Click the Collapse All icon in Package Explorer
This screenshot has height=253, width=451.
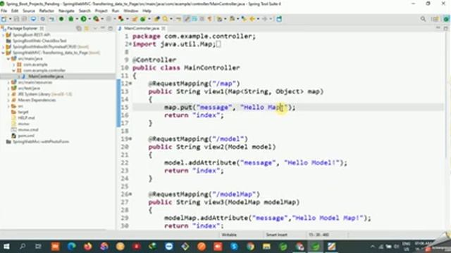pos(79,28)
